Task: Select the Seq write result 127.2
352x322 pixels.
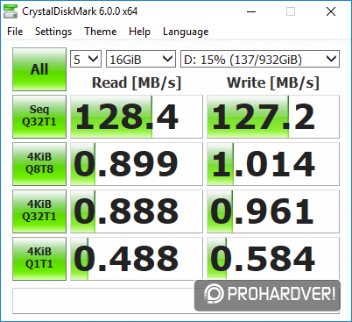Action: click(x=273, y=117)
